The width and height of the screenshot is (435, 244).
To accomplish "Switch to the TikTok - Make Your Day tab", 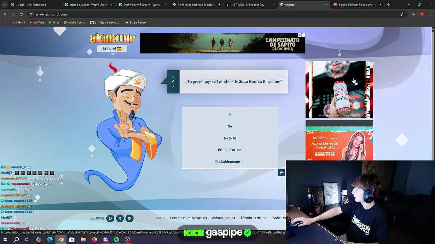I will (x=249, y=5).
